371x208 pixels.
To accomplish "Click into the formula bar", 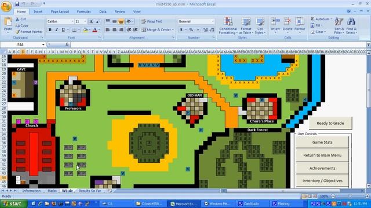I will 218,44.
